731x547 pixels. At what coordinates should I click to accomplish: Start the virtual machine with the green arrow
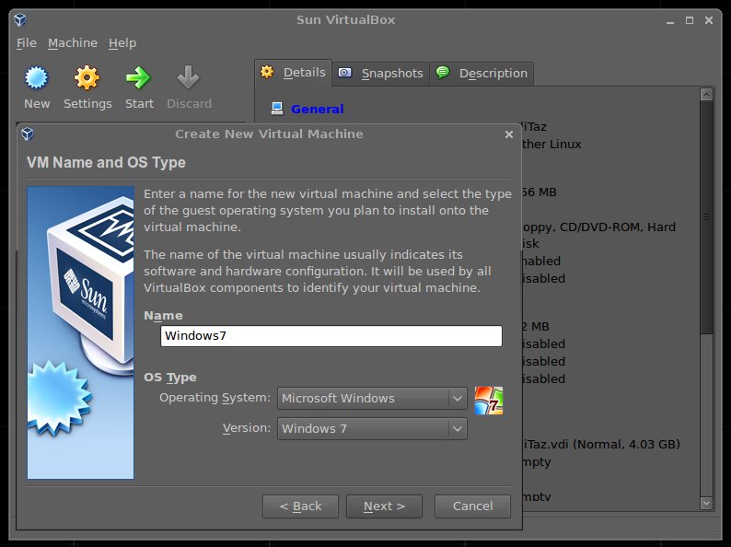click(x=138, y=78)
